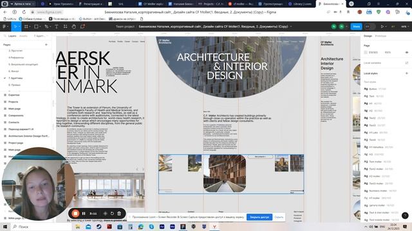Click the blue stop sharing button

[x=259, y=217]
